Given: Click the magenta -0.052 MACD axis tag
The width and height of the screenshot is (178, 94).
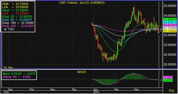Looking at the screenshot, I should tap(168, 77).
